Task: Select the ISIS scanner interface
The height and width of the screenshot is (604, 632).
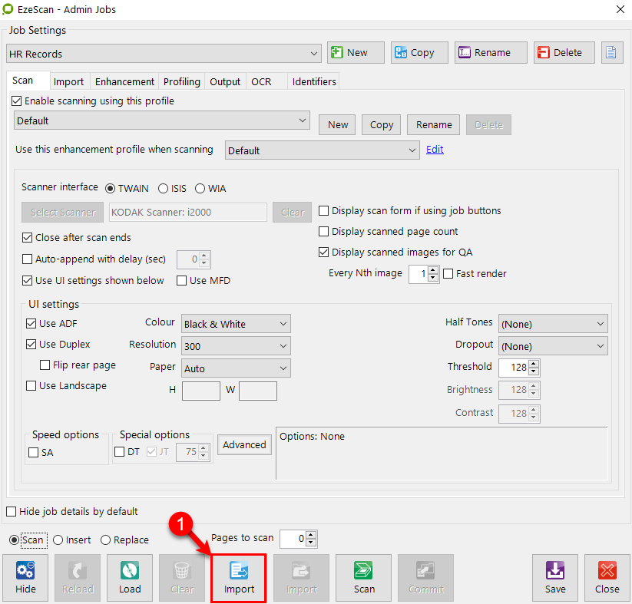Action: pos(164,188)
